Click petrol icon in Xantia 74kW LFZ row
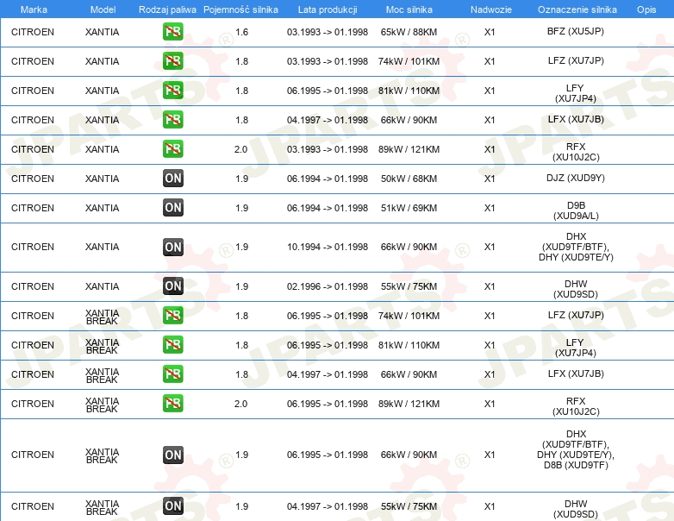The width and height of the screenshot is (674, 521). (x=172, y=60)
